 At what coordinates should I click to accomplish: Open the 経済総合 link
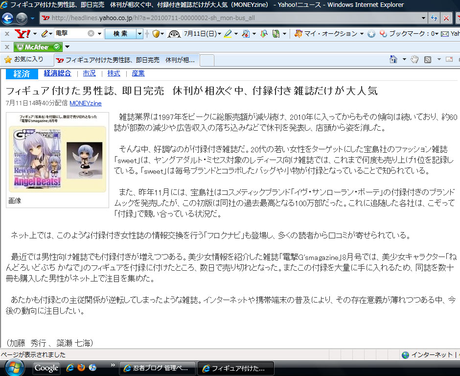coord(58,73)
